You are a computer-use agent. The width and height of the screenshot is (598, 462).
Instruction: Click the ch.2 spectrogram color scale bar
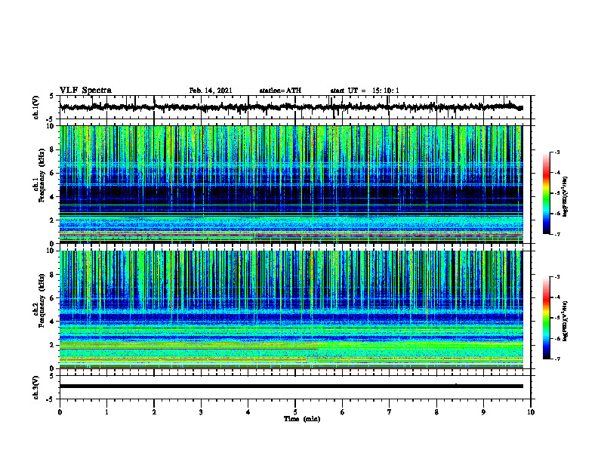tap(546, 318)
